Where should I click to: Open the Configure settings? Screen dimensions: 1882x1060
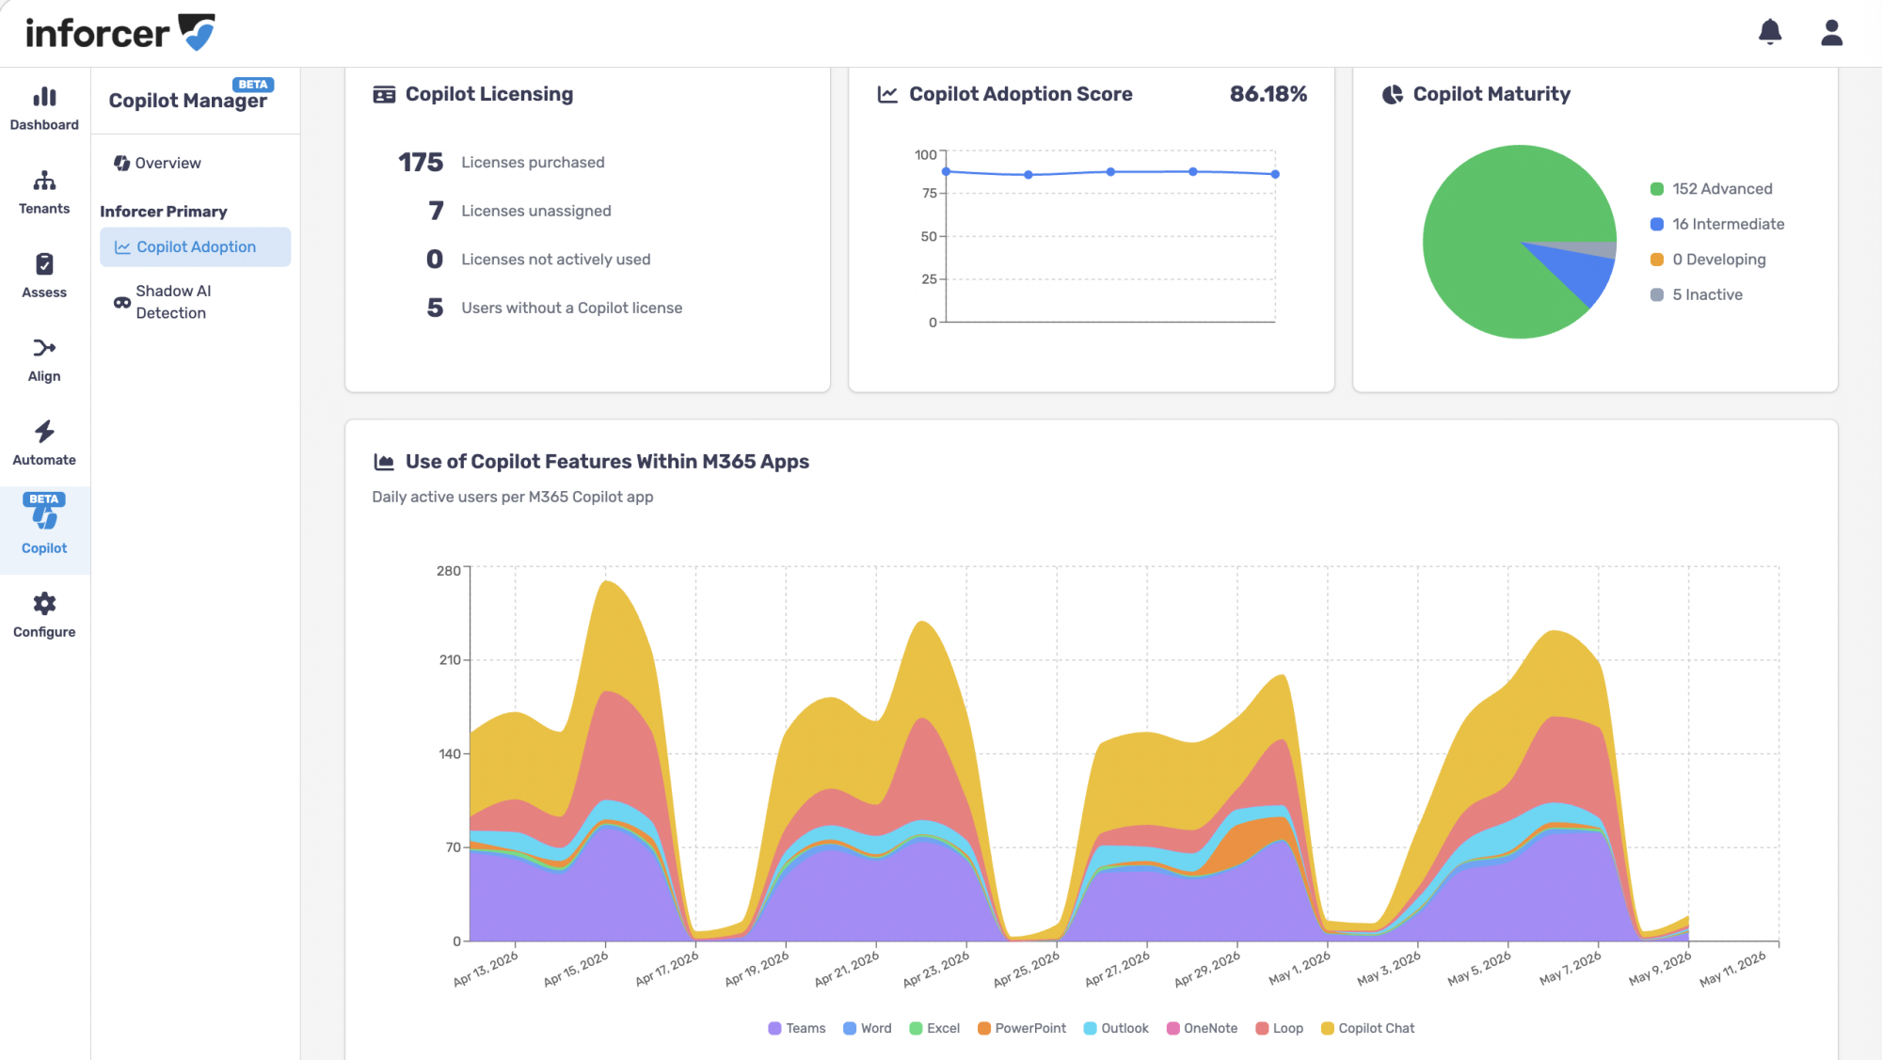(44, 616)
